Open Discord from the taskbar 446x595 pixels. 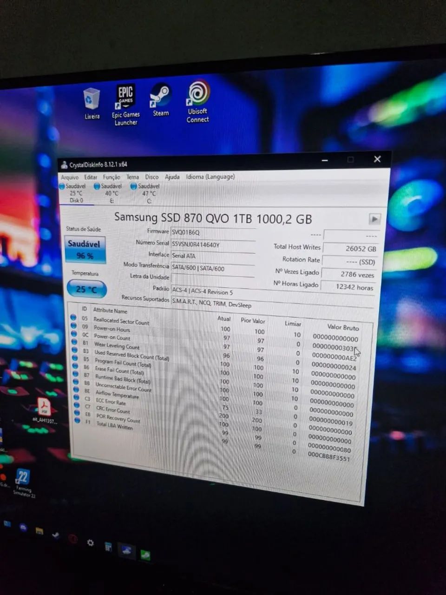[x=23, y=527]
